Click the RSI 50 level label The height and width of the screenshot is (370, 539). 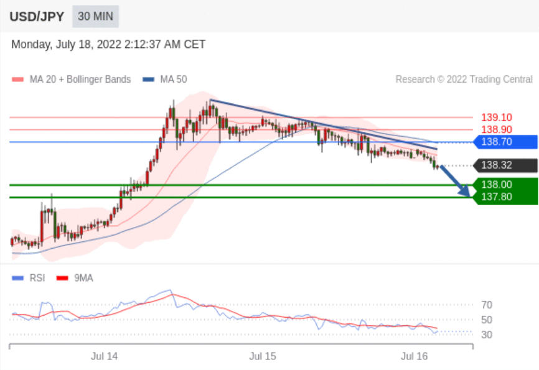point(487,320)
